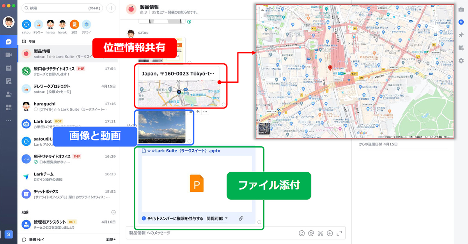The width and height of the screenshot is (468, 244).
Task: Open the 全部 filter dropdown
Action: click(x=111, y=239)
